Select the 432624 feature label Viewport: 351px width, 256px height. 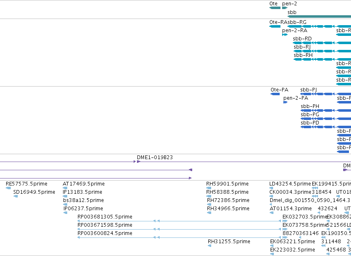coord(327,209)
